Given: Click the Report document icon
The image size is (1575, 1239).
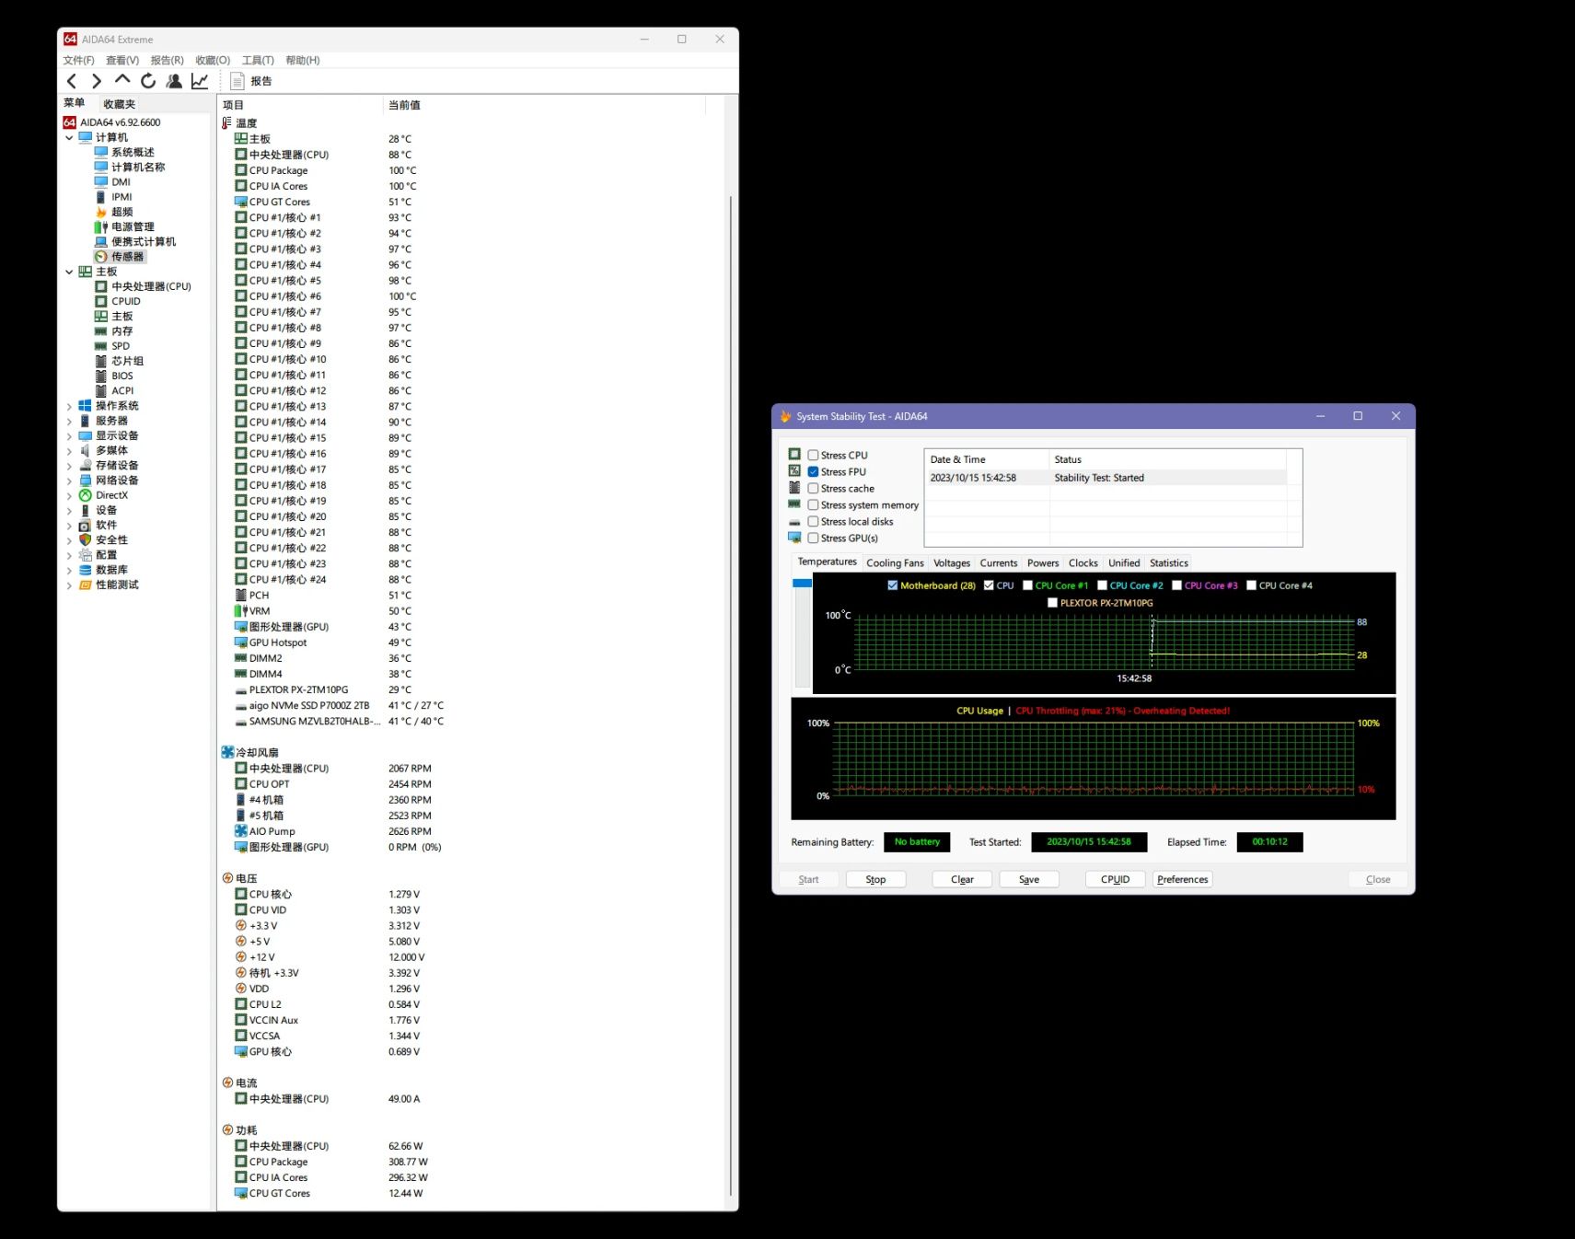Looking at the screenshot, I should [x=237, y=81].
